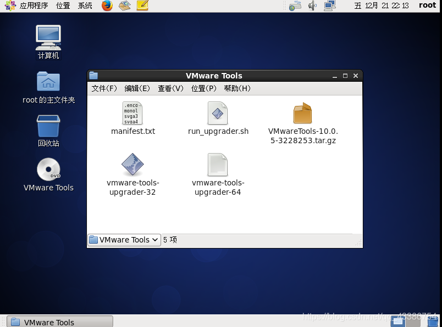This screenshot has width=442, height=327.
Task: Open the Places (位置) panel menu
Action: tap(63, 5)
